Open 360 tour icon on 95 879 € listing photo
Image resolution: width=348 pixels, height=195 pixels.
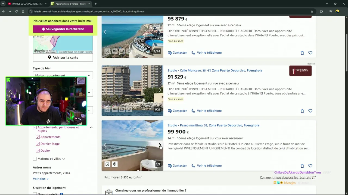tap(114, 51)
